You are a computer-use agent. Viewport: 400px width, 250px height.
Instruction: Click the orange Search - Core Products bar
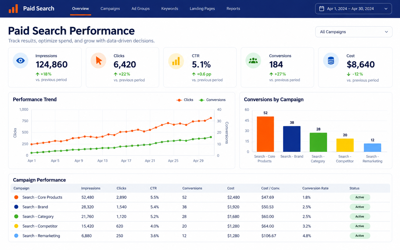tap(265, 134)
